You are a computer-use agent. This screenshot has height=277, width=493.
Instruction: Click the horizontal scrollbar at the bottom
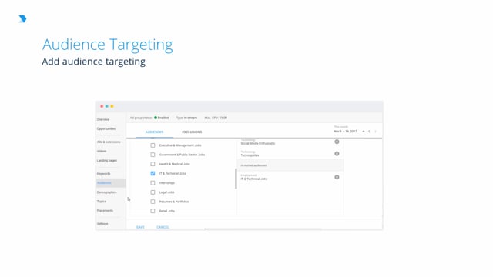262,229
